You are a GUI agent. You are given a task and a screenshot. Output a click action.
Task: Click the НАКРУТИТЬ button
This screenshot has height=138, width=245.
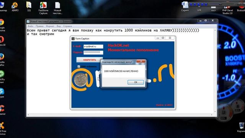pos(90,60)
